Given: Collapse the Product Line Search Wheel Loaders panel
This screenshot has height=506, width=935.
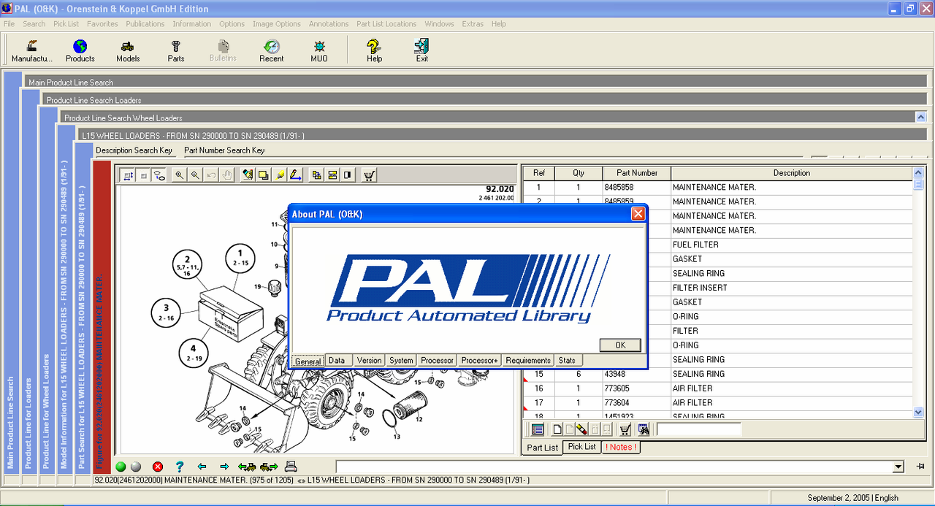Looking at the screenshot, I should tap(921, 117).
